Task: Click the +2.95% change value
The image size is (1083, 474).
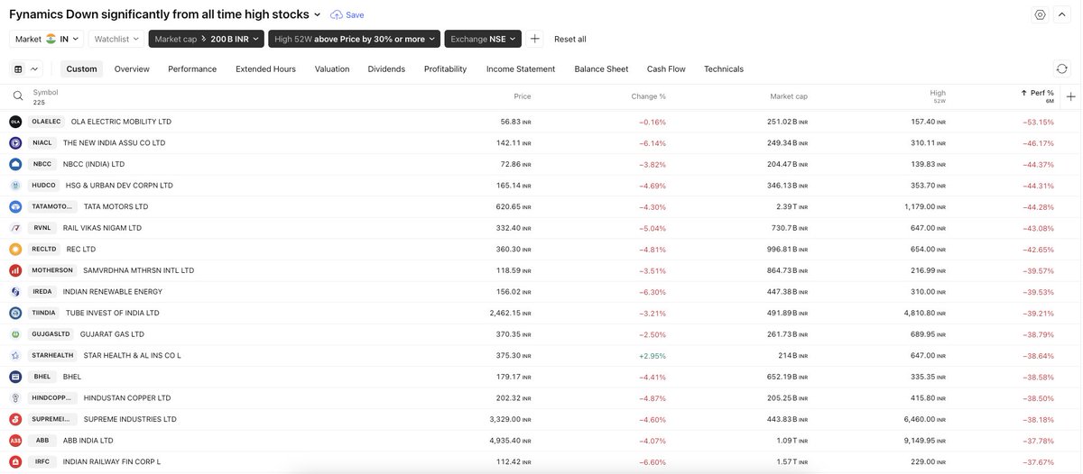Action: (x=652, y=355)
